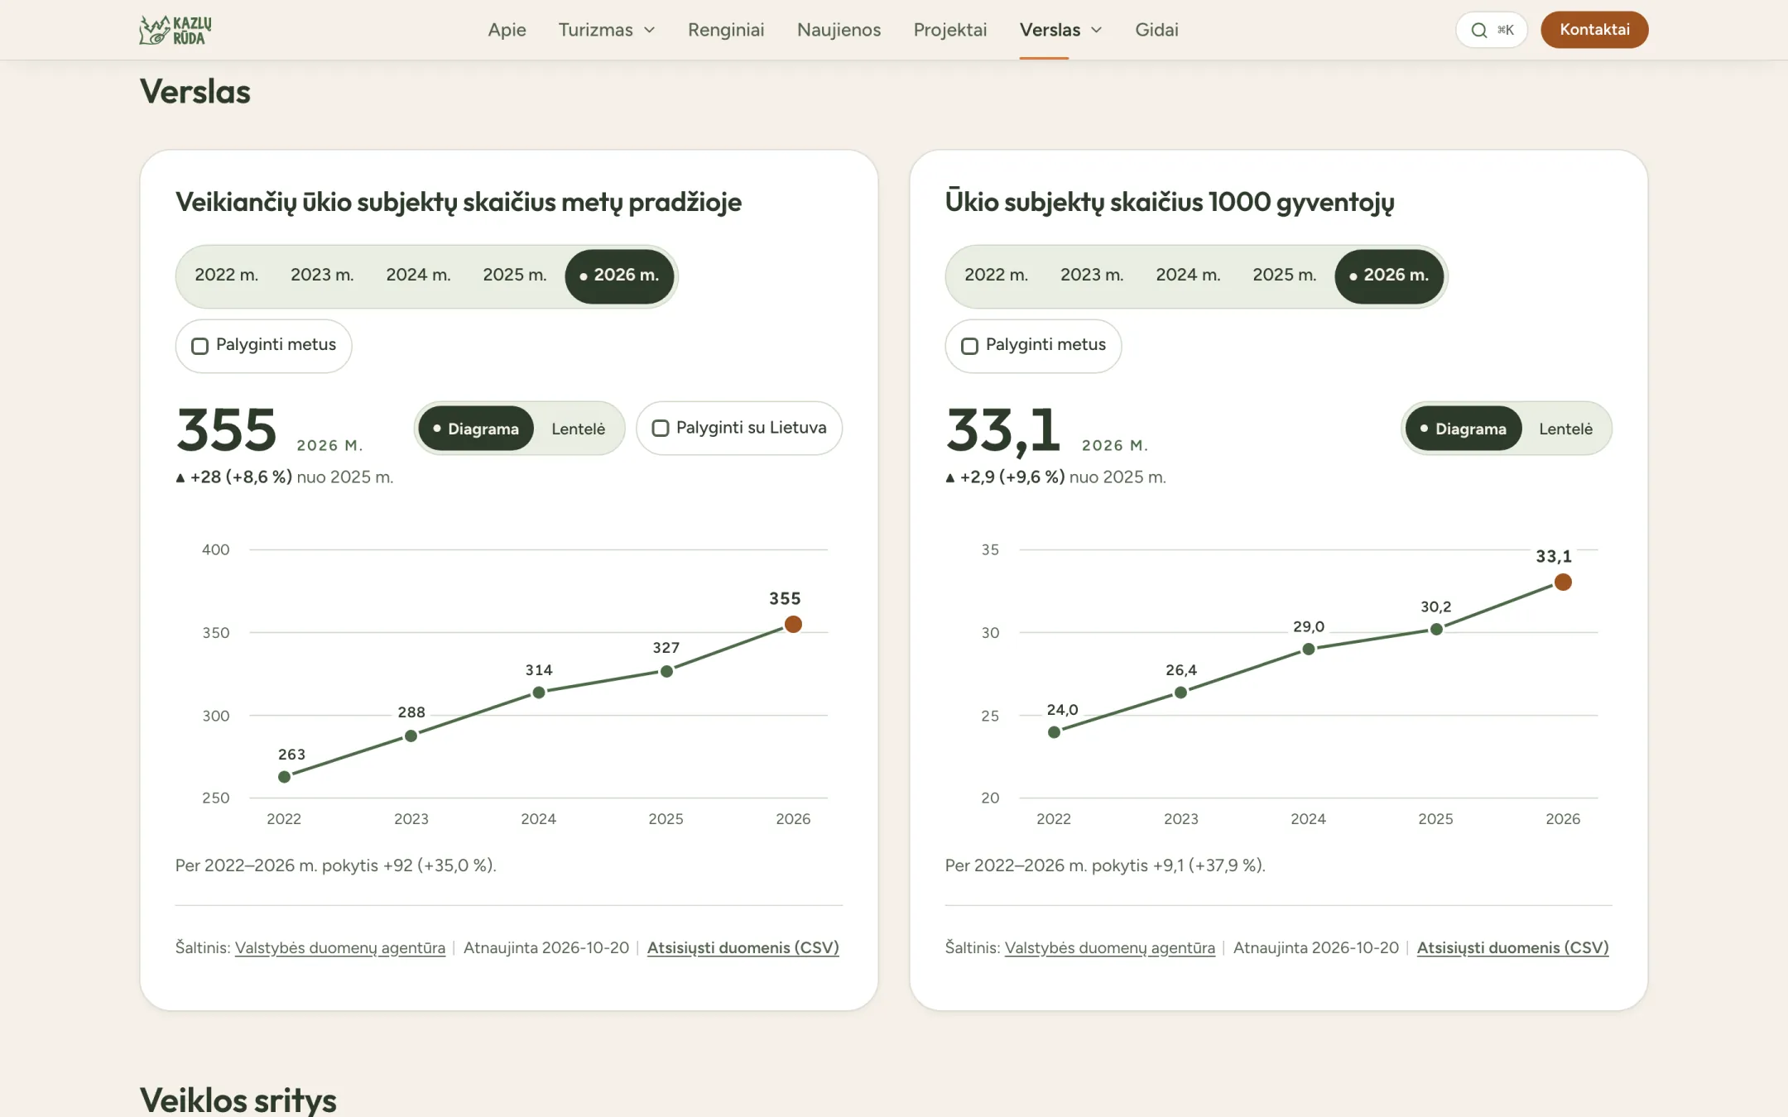This screenshot has height=1117, width=1788.
Task: Open the Naujienos menu item
Action: 839,30
